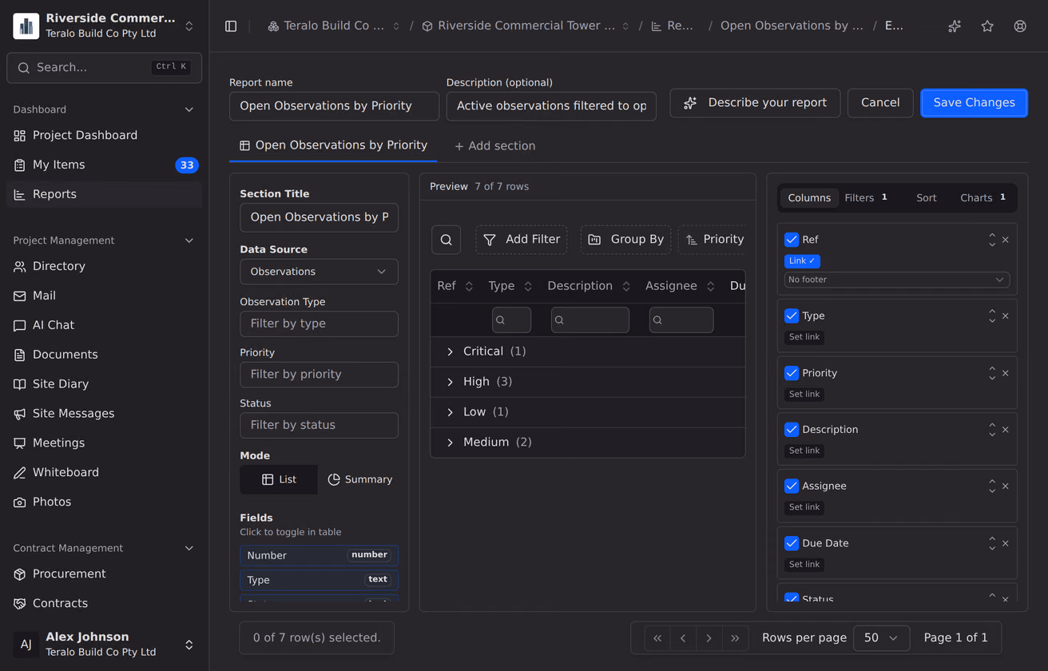1048x671 pixels.
Task: Click the Filter by priority field
Action: click(x=319, y=375)
